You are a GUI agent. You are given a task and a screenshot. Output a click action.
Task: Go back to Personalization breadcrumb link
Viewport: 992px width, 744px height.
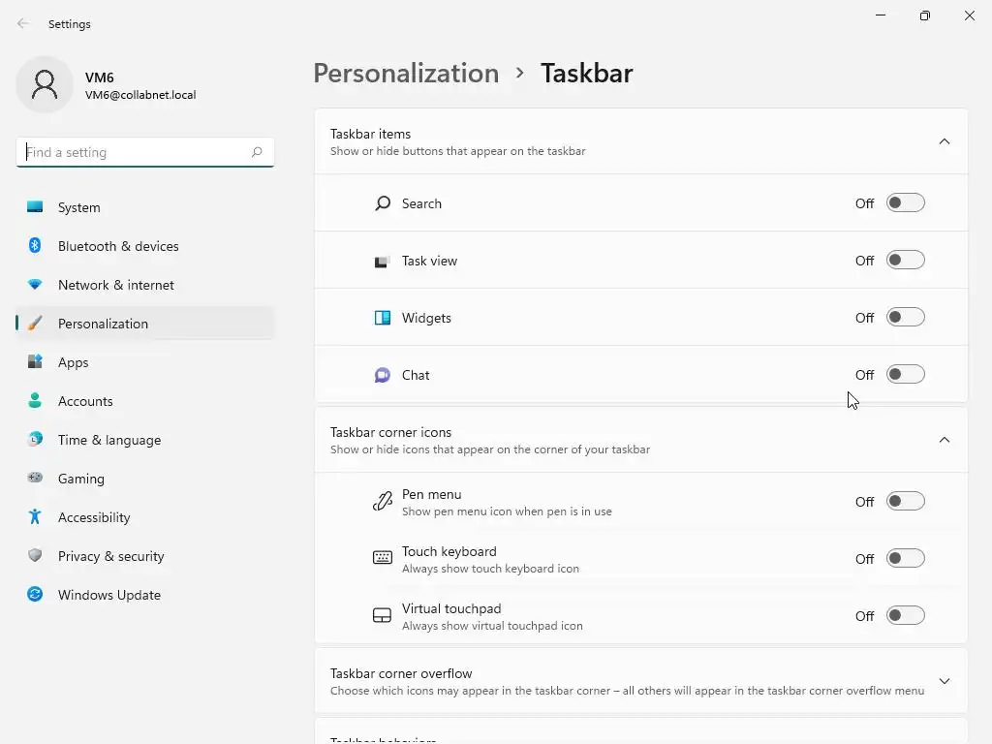pyautogui.click(x=406, y=74)
